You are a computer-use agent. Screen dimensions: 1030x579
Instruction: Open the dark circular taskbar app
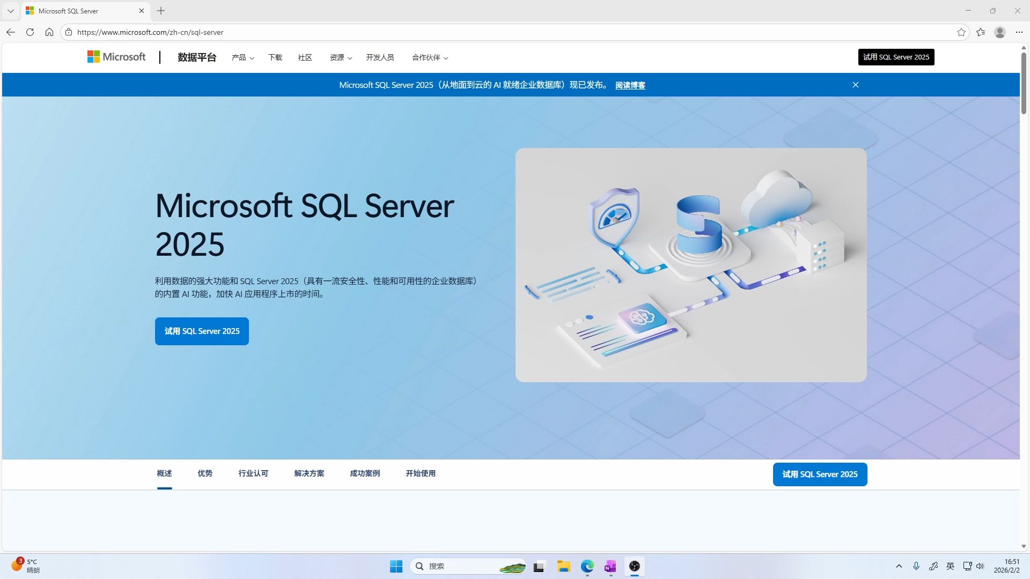[635, 566]
